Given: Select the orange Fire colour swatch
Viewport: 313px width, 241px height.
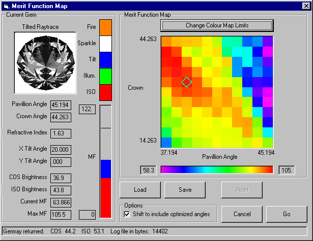Looking at the screenshot, I should (x=105, y=28).
